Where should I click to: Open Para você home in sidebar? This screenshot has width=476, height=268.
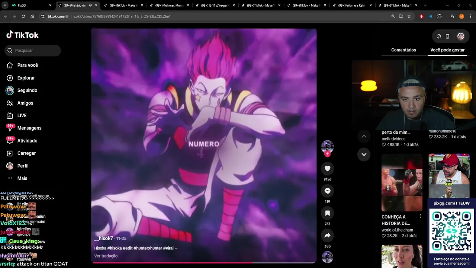pos(22,65)
